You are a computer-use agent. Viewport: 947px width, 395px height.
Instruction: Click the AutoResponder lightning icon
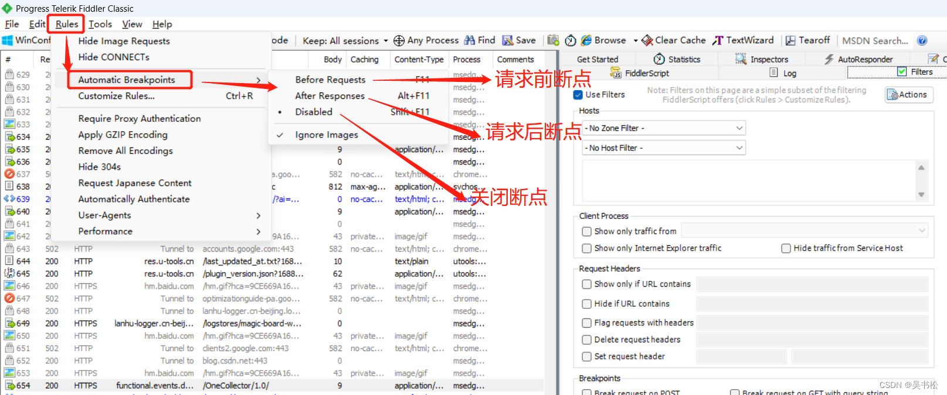click(829, 59)
